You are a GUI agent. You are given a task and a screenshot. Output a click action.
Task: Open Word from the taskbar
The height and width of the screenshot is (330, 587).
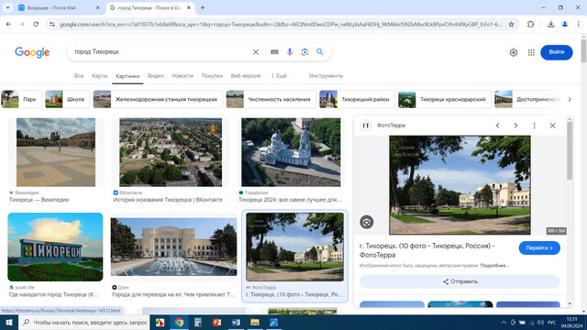click(236, 322)
